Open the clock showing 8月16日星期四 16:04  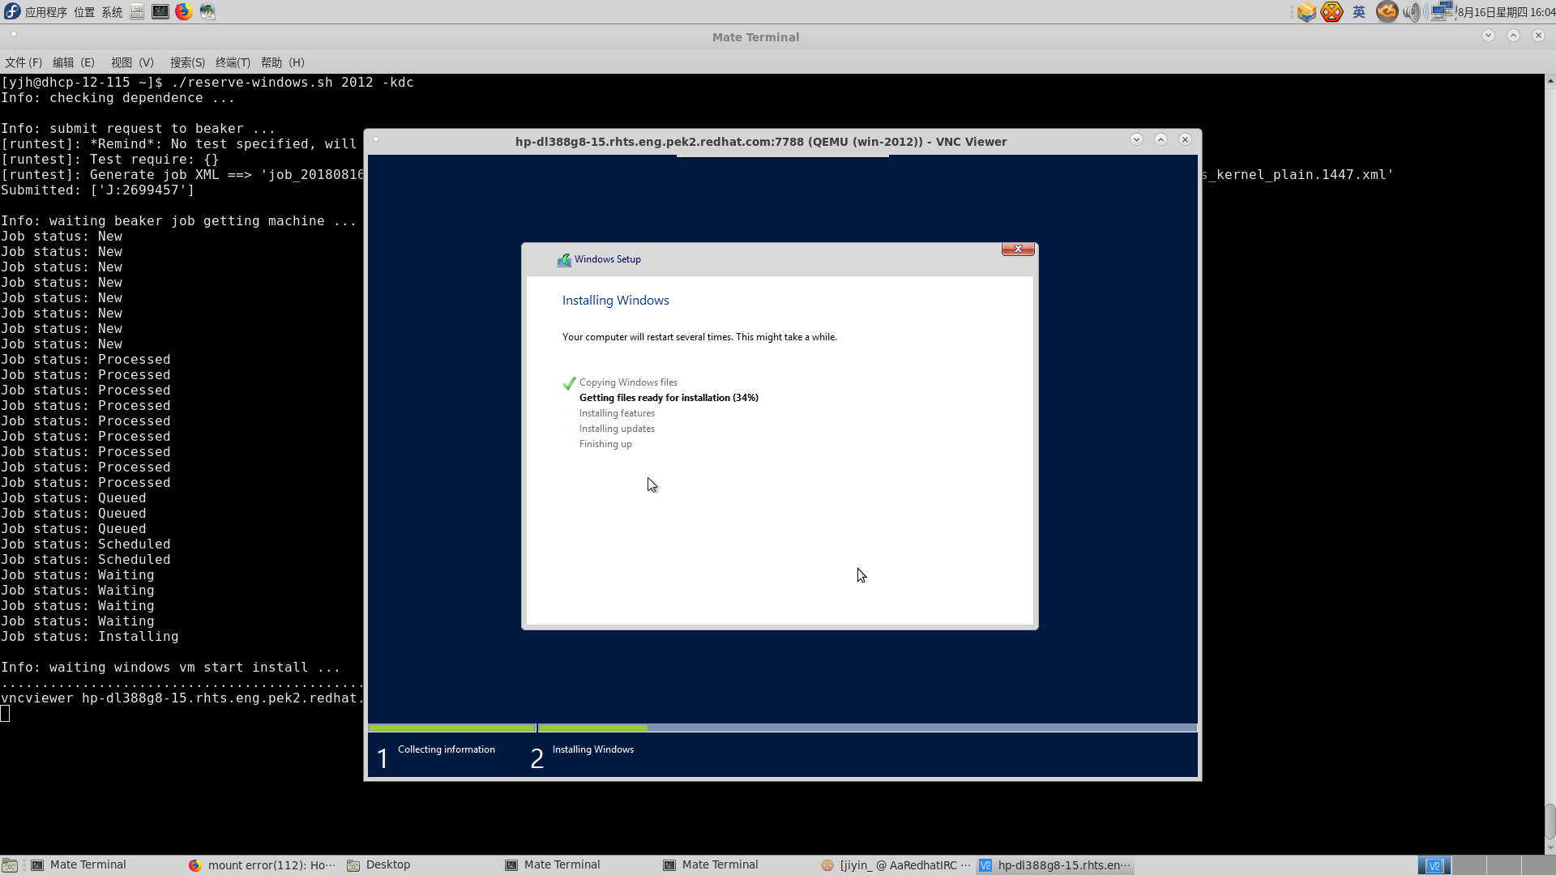click(x=1506, y=12)
